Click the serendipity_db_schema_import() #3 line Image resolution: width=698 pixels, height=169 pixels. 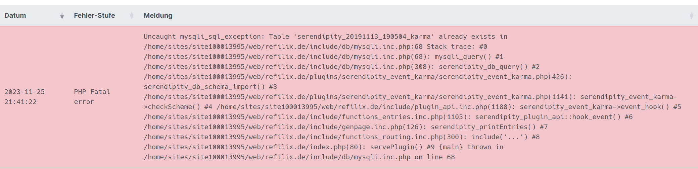pyautogui.click(x=210, y=87)
